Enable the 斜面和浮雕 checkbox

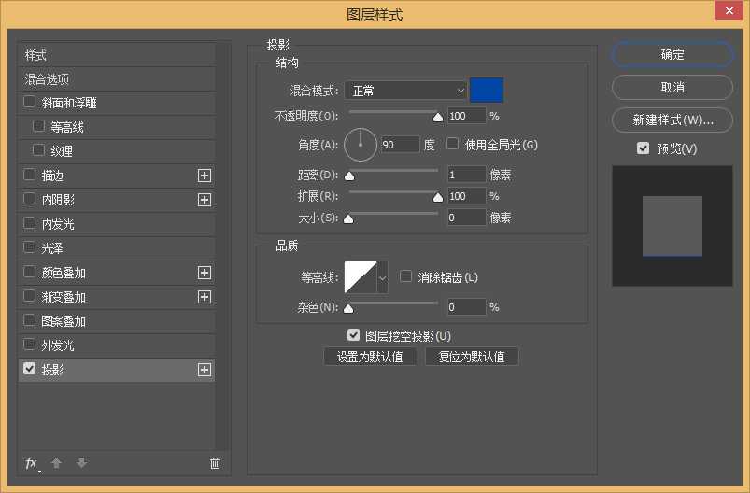30,102
